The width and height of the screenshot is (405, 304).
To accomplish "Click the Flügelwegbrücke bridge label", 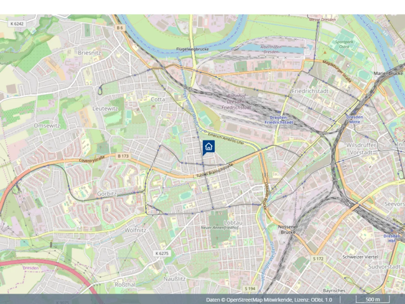I will point(192,49).
